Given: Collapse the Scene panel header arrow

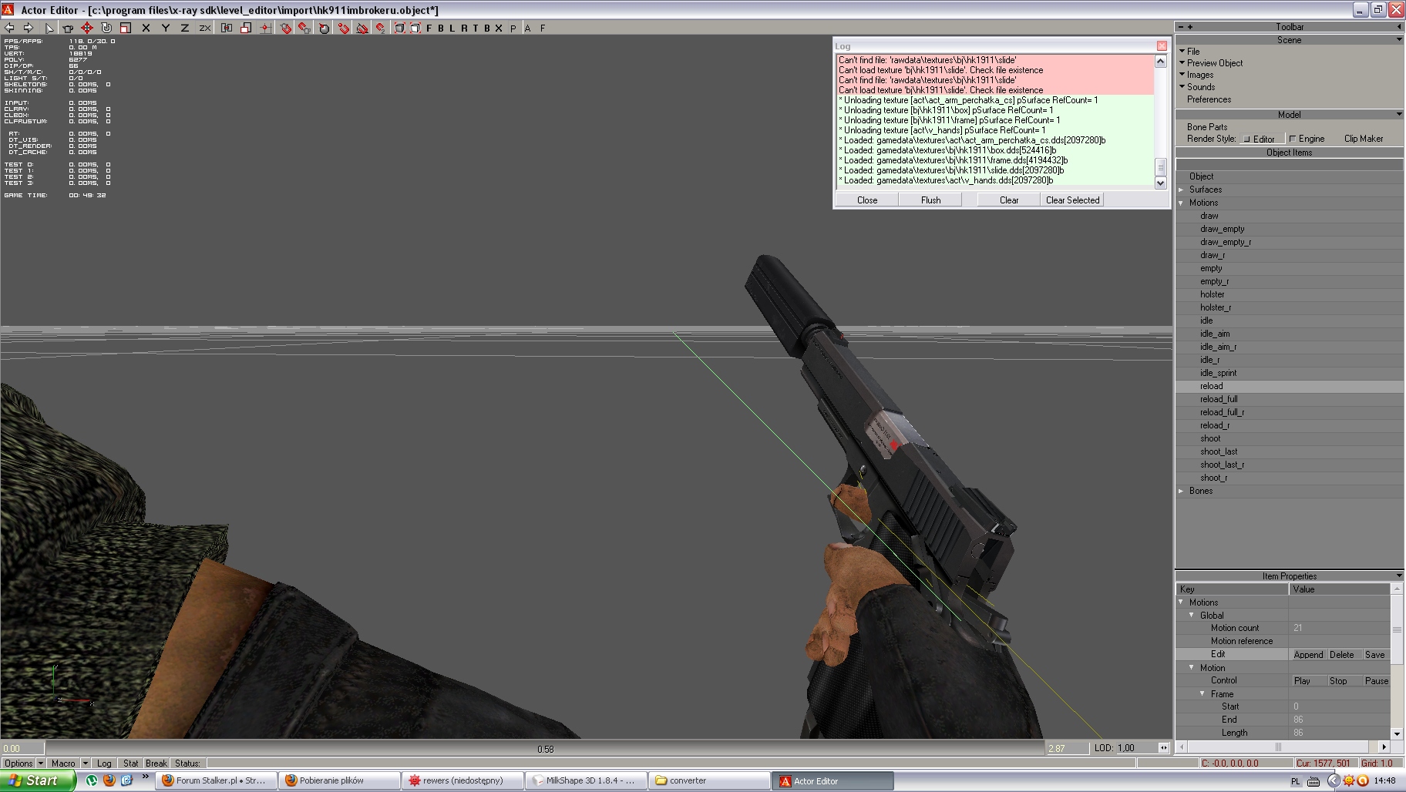Looking at the screenshot, I should pyautogui.click(x=1398, y=39).
